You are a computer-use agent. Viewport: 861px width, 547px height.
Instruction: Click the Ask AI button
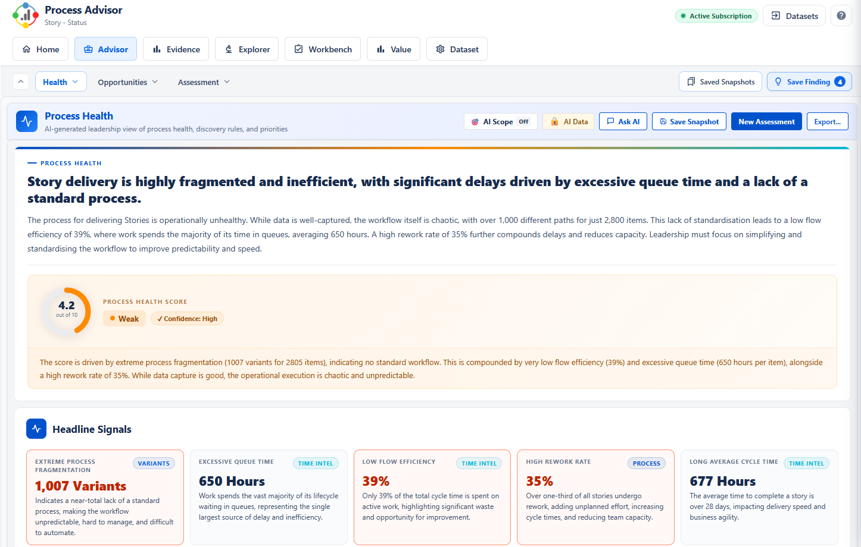(623, 121)
